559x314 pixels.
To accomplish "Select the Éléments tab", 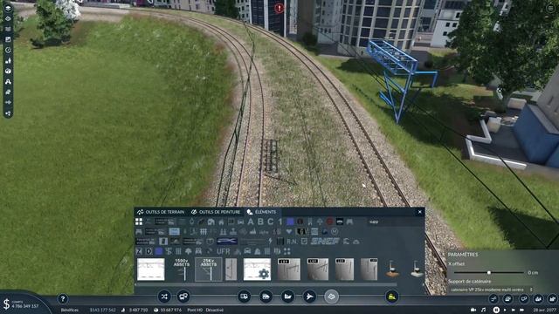I will click(262, 212).
